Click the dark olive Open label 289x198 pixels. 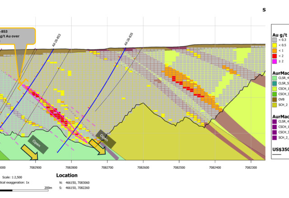(106, 139)
